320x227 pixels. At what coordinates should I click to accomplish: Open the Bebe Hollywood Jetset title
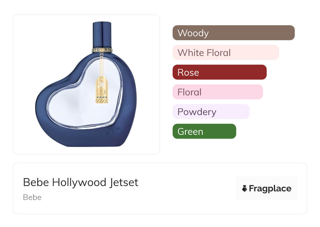(x=81, y=182)
